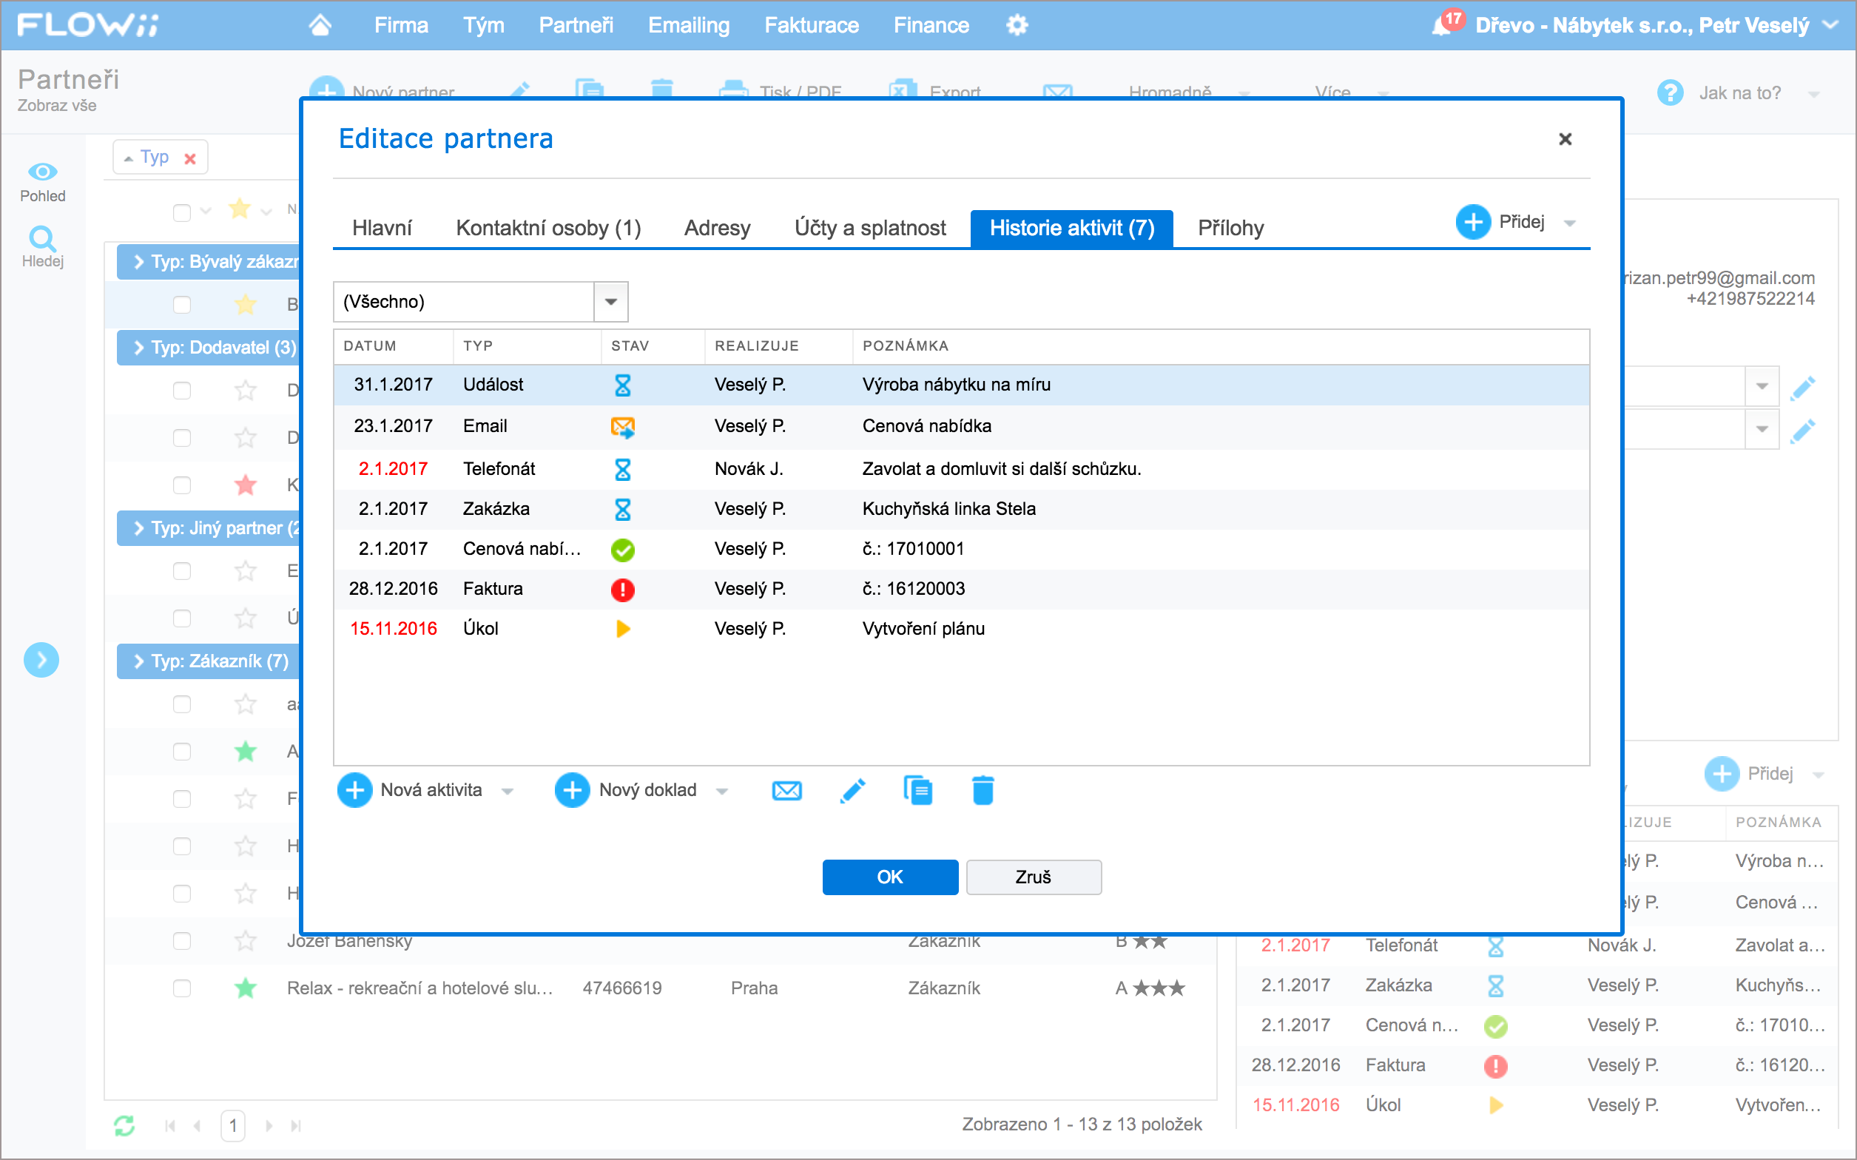
Task: Tick the checkbox in Bývalý zákazník row
Action: pyautogui.click(x=182, y=305)
